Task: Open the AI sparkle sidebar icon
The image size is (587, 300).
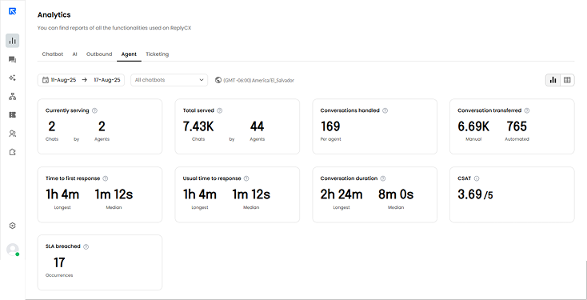Action: click(12, 78)
